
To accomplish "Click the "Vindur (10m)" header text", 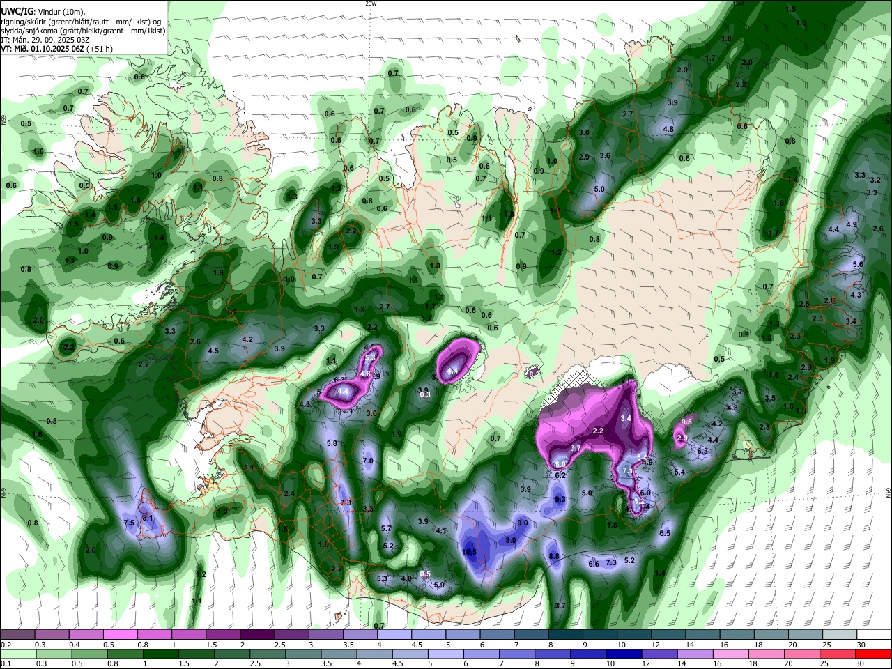I will tap(63, 11).
